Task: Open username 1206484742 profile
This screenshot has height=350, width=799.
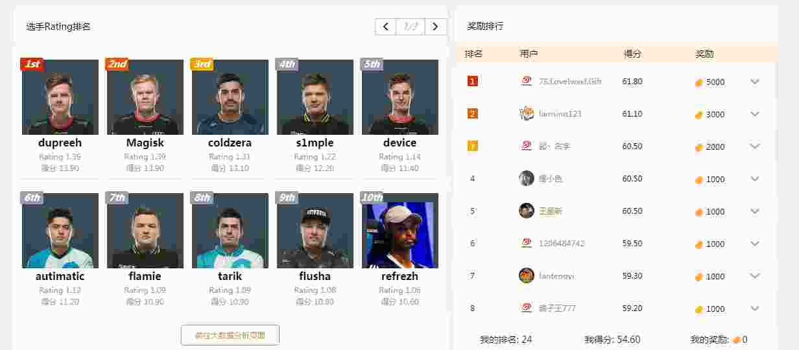Action: tap(562, 244)
